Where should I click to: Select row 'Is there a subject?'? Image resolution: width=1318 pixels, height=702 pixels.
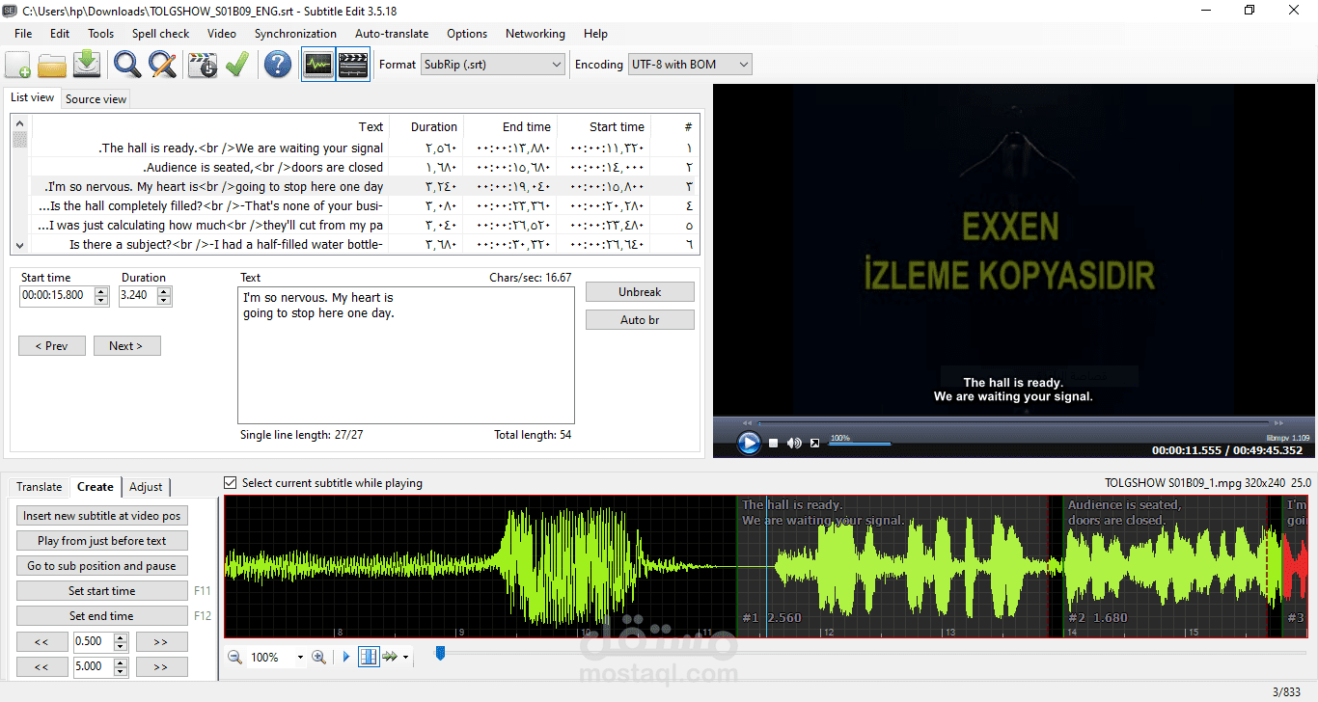pyautogui.click(x=365, y=244)
